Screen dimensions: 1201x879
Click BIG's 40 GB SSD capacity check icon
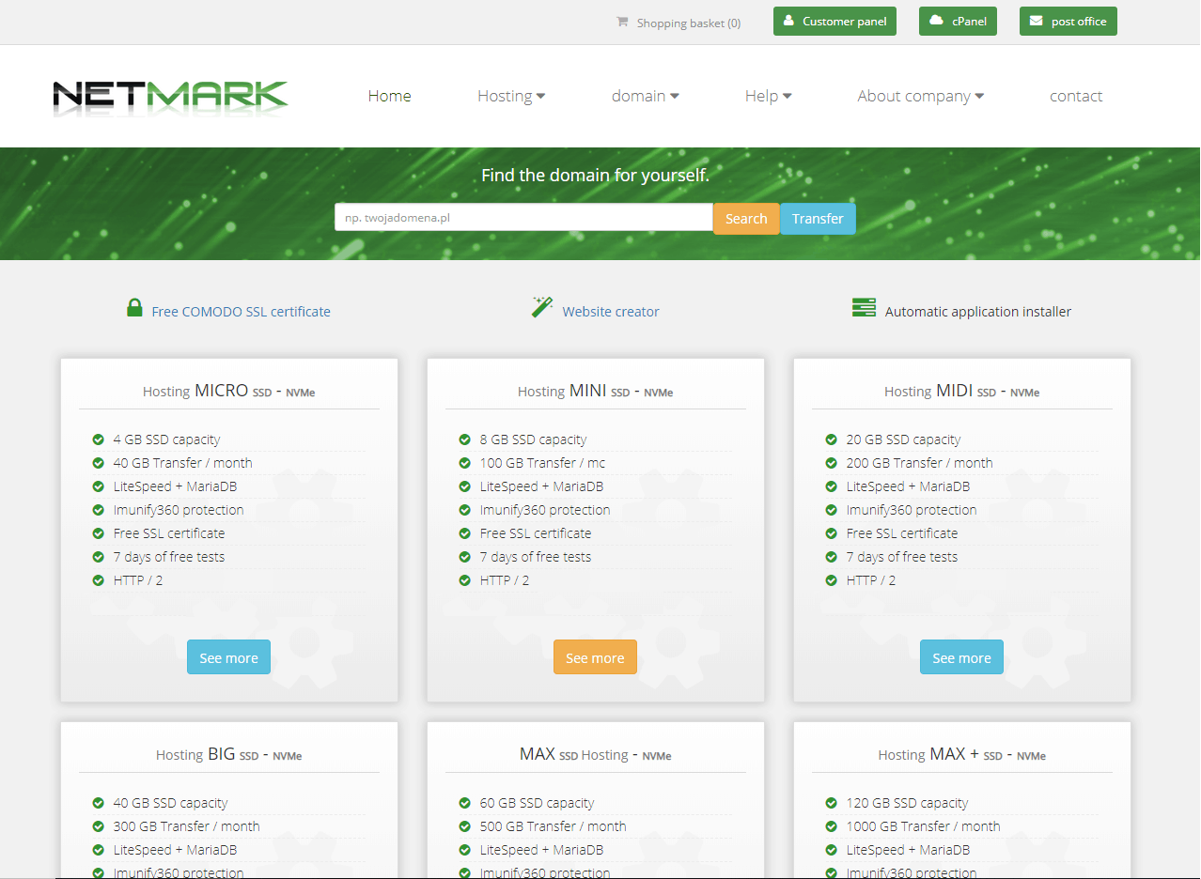[98, 803]
